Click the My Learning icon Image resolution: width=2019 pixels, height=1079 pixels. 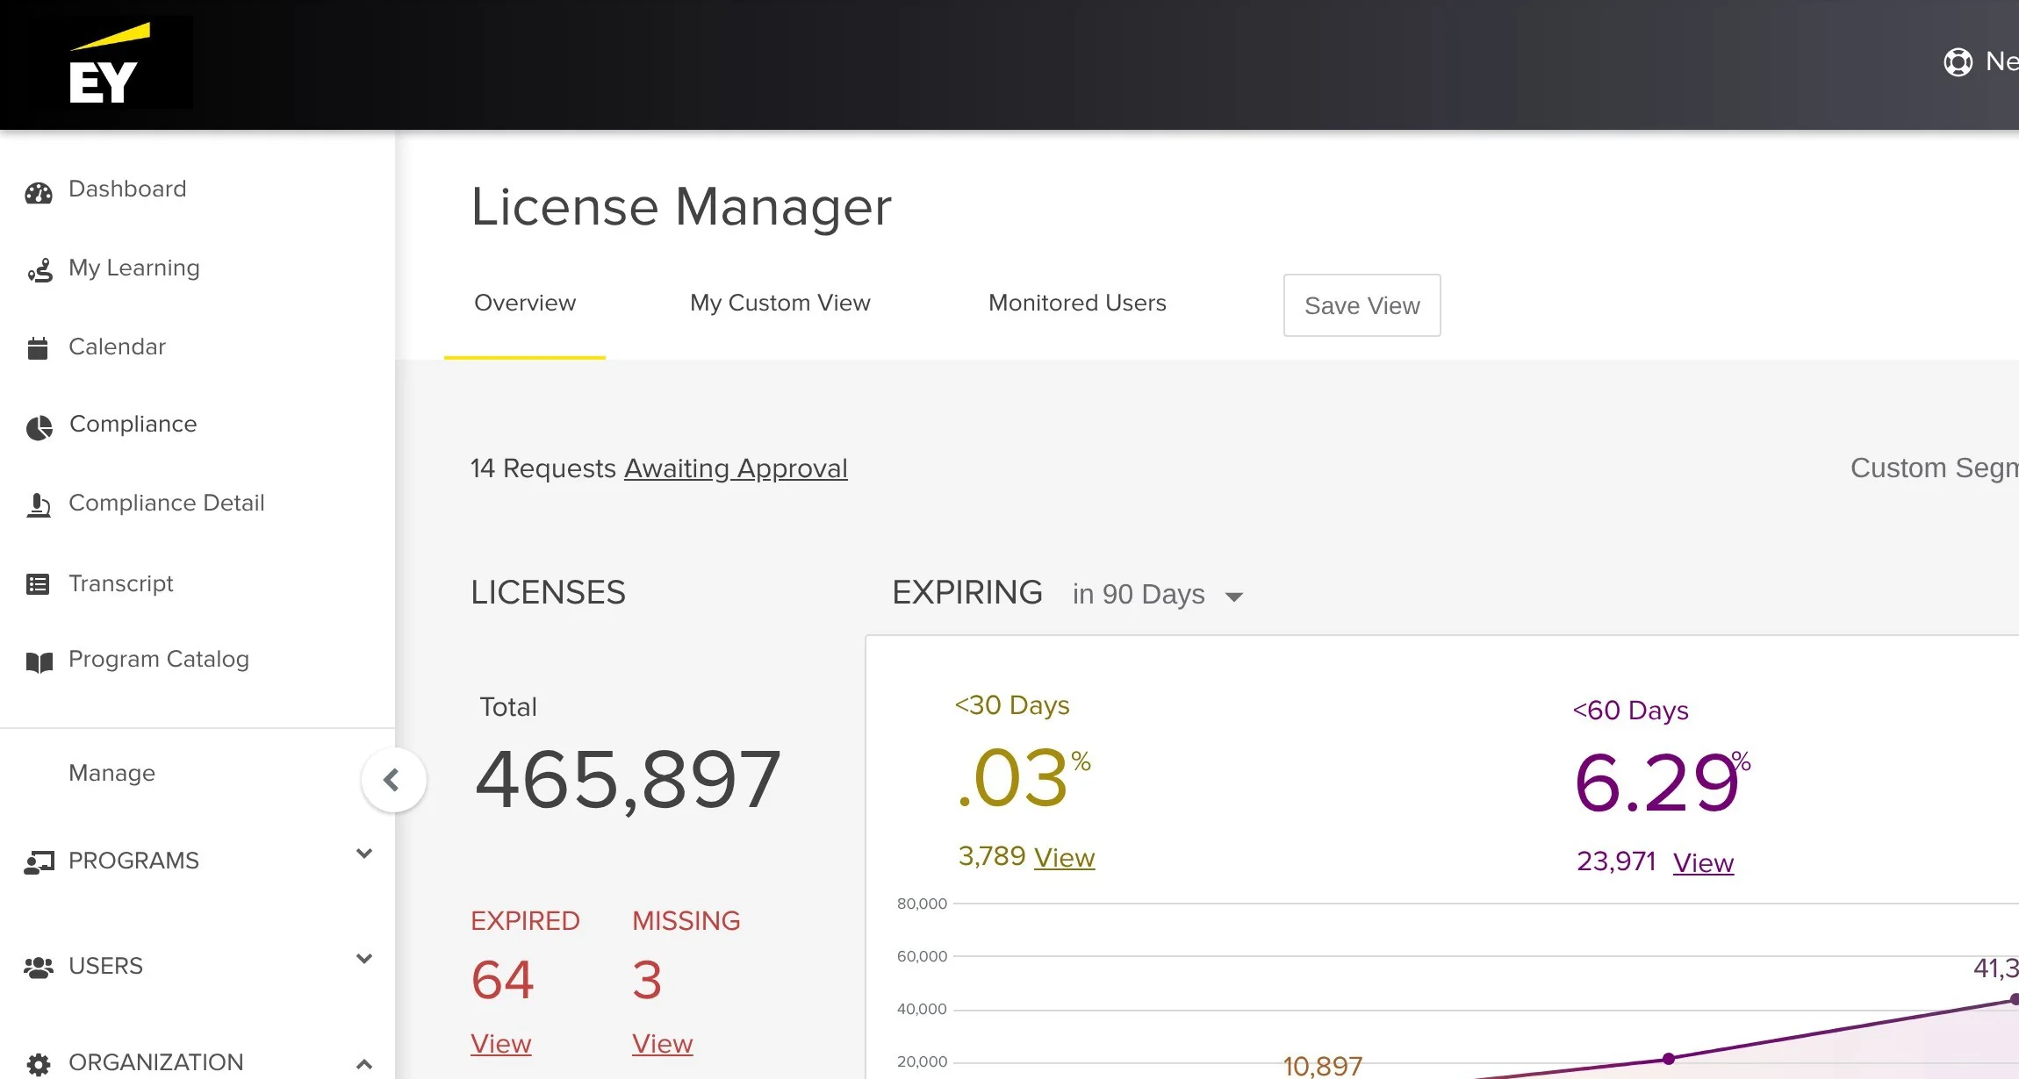pyautogui.click(x=40, y=270)
